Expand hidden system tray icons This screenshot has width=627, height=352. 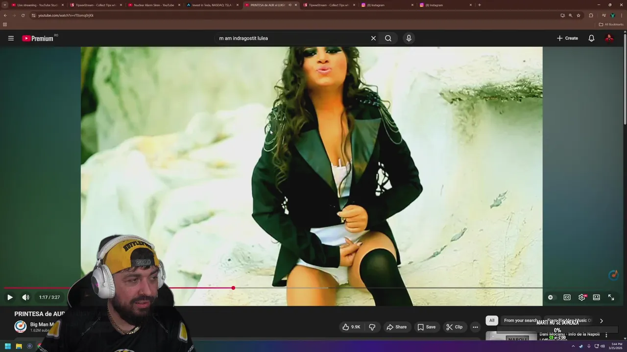point(573,346)
